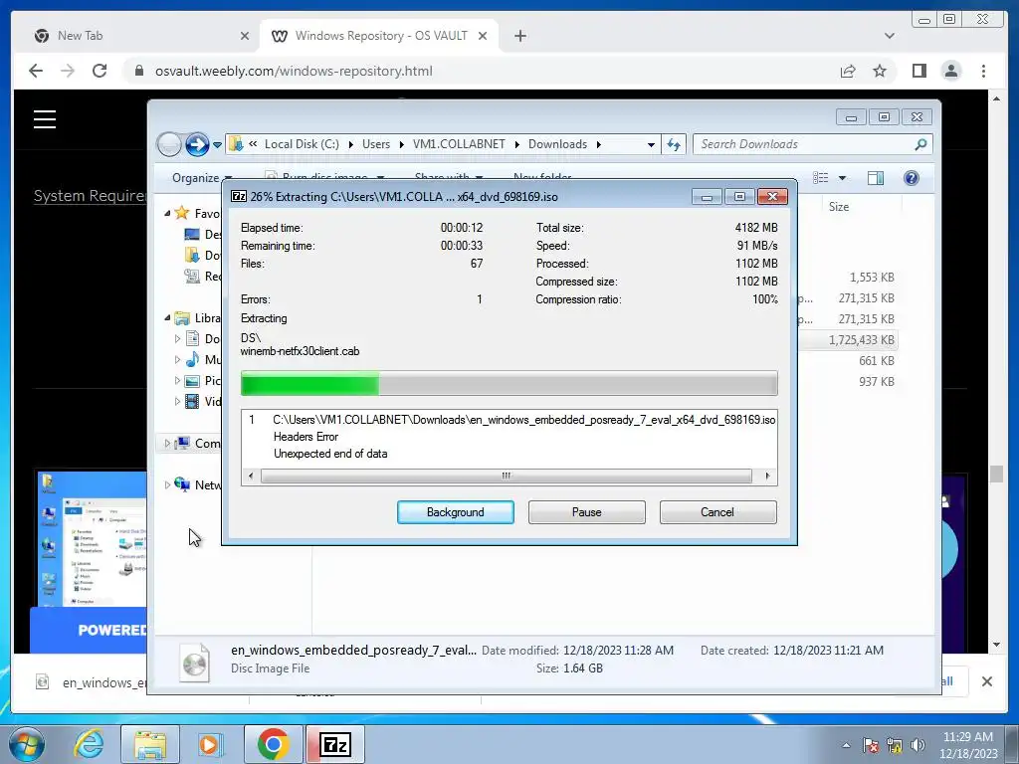Viewport: 1019px width, 764px height.
Task: Share this page icon in Chrome
Action: (848, 71)
